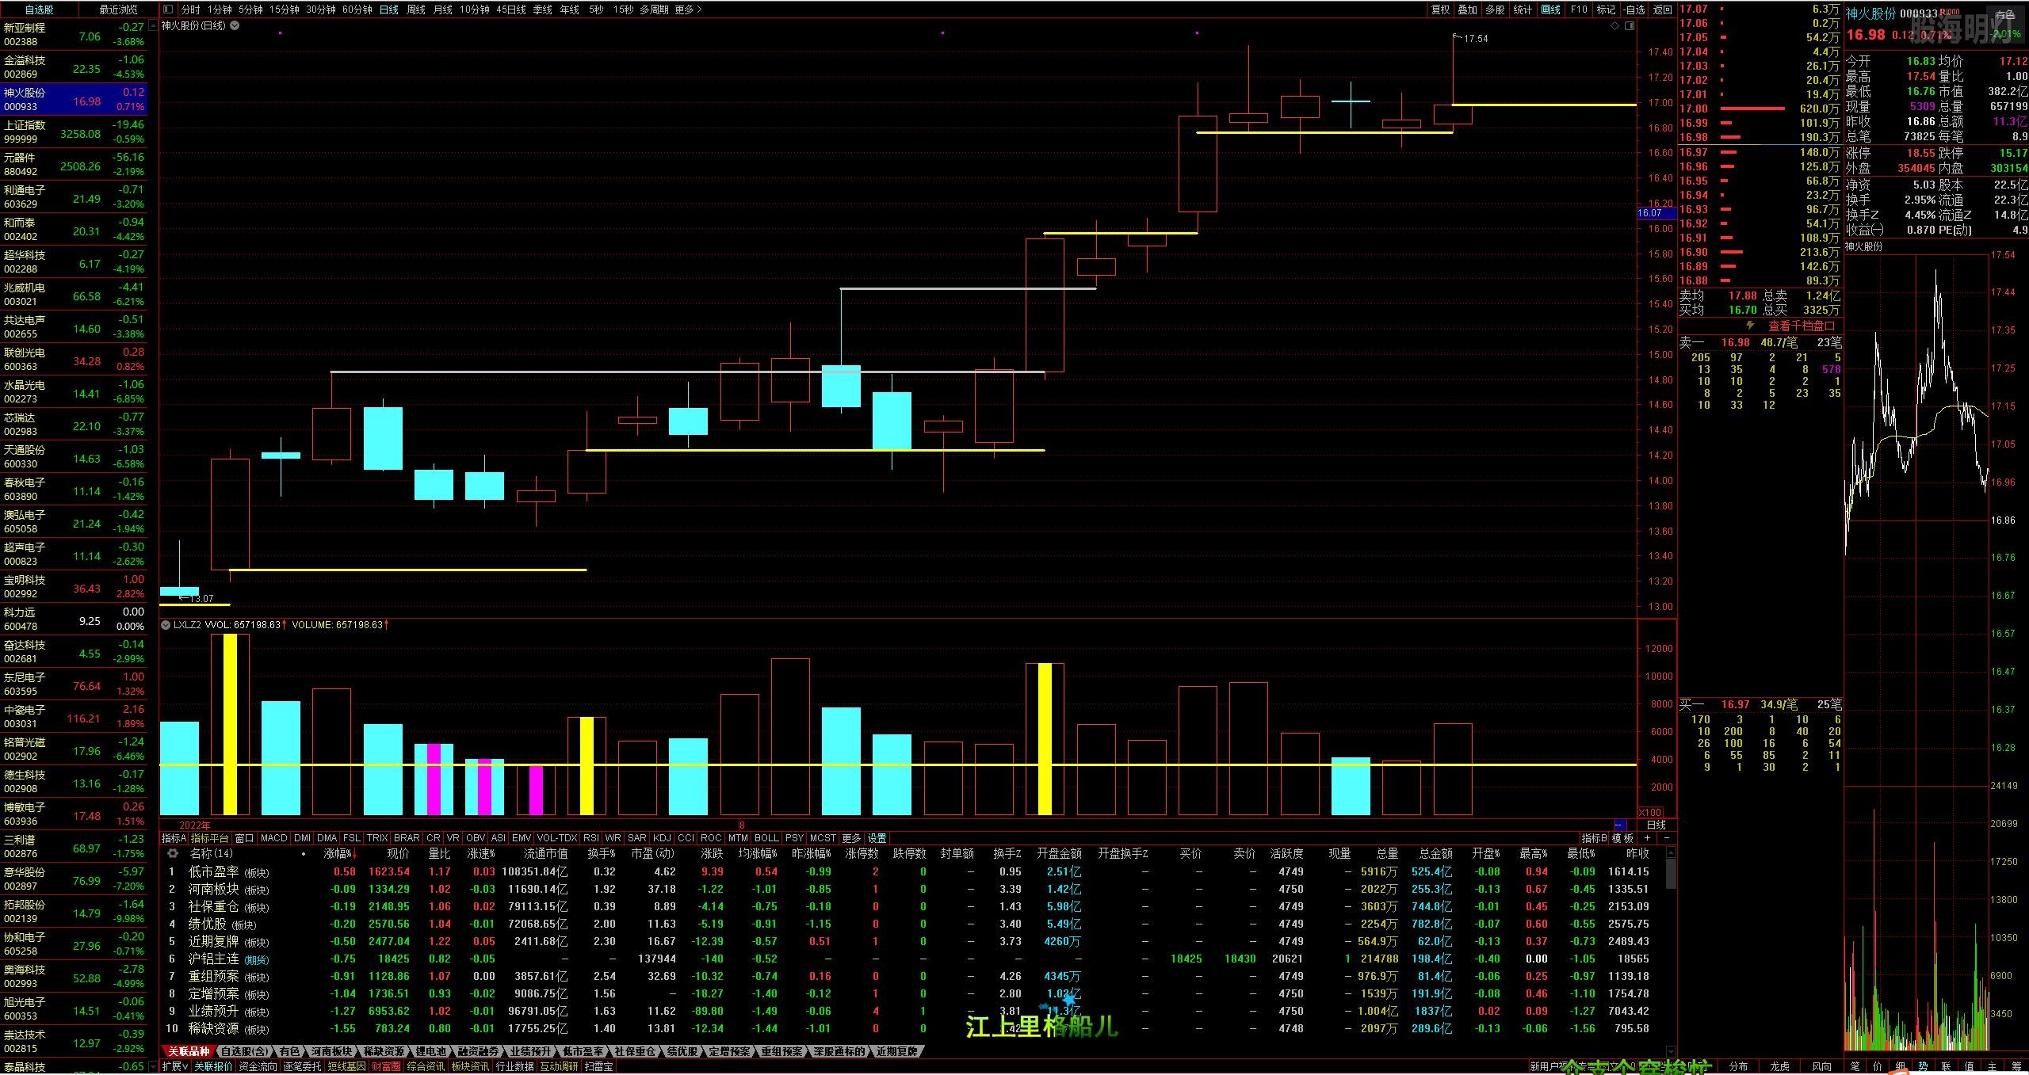Open the 有色 board tab

[289, 1052]
